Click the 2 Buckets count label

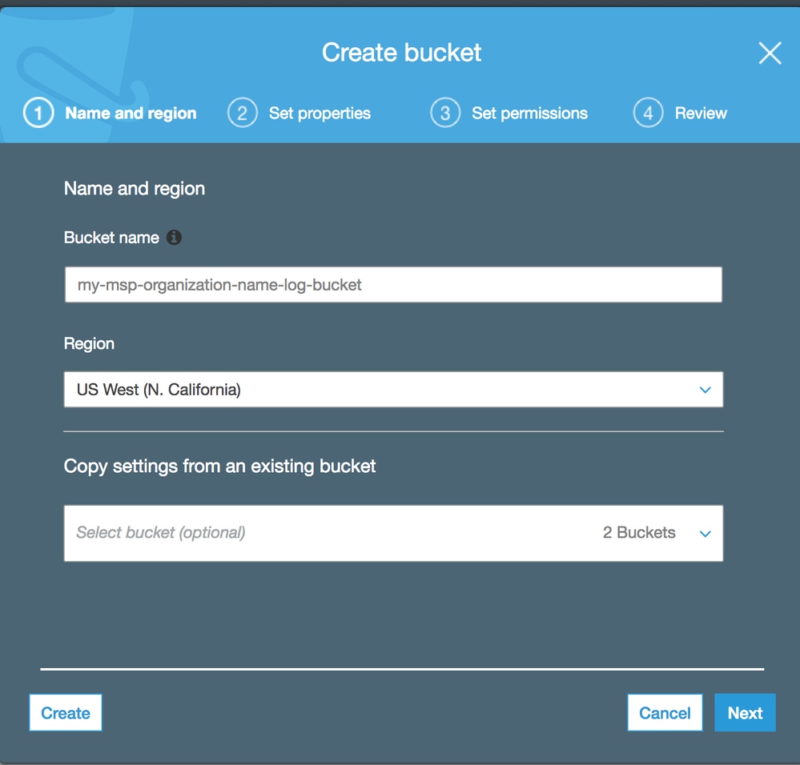pyautogui.click(x=639, y=533)
